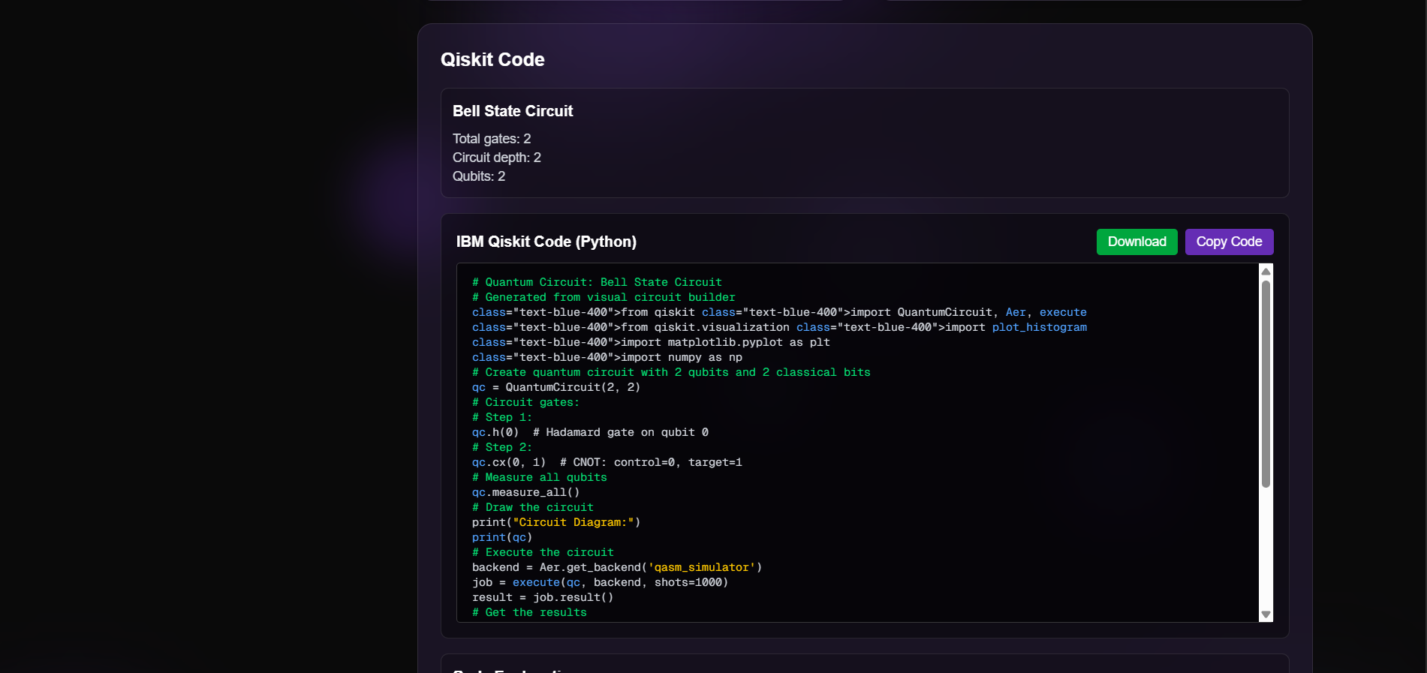Click the '# Quantum Circuit: Bell State Circuit' comment

pos(597,282)
